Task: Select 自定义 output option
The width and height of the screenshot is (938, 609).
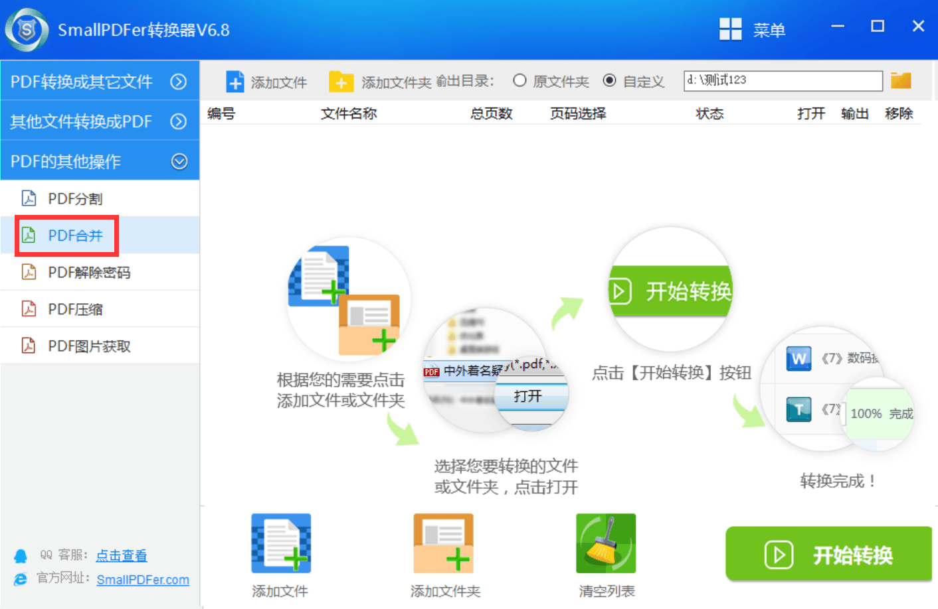Action: click(610, 80)
